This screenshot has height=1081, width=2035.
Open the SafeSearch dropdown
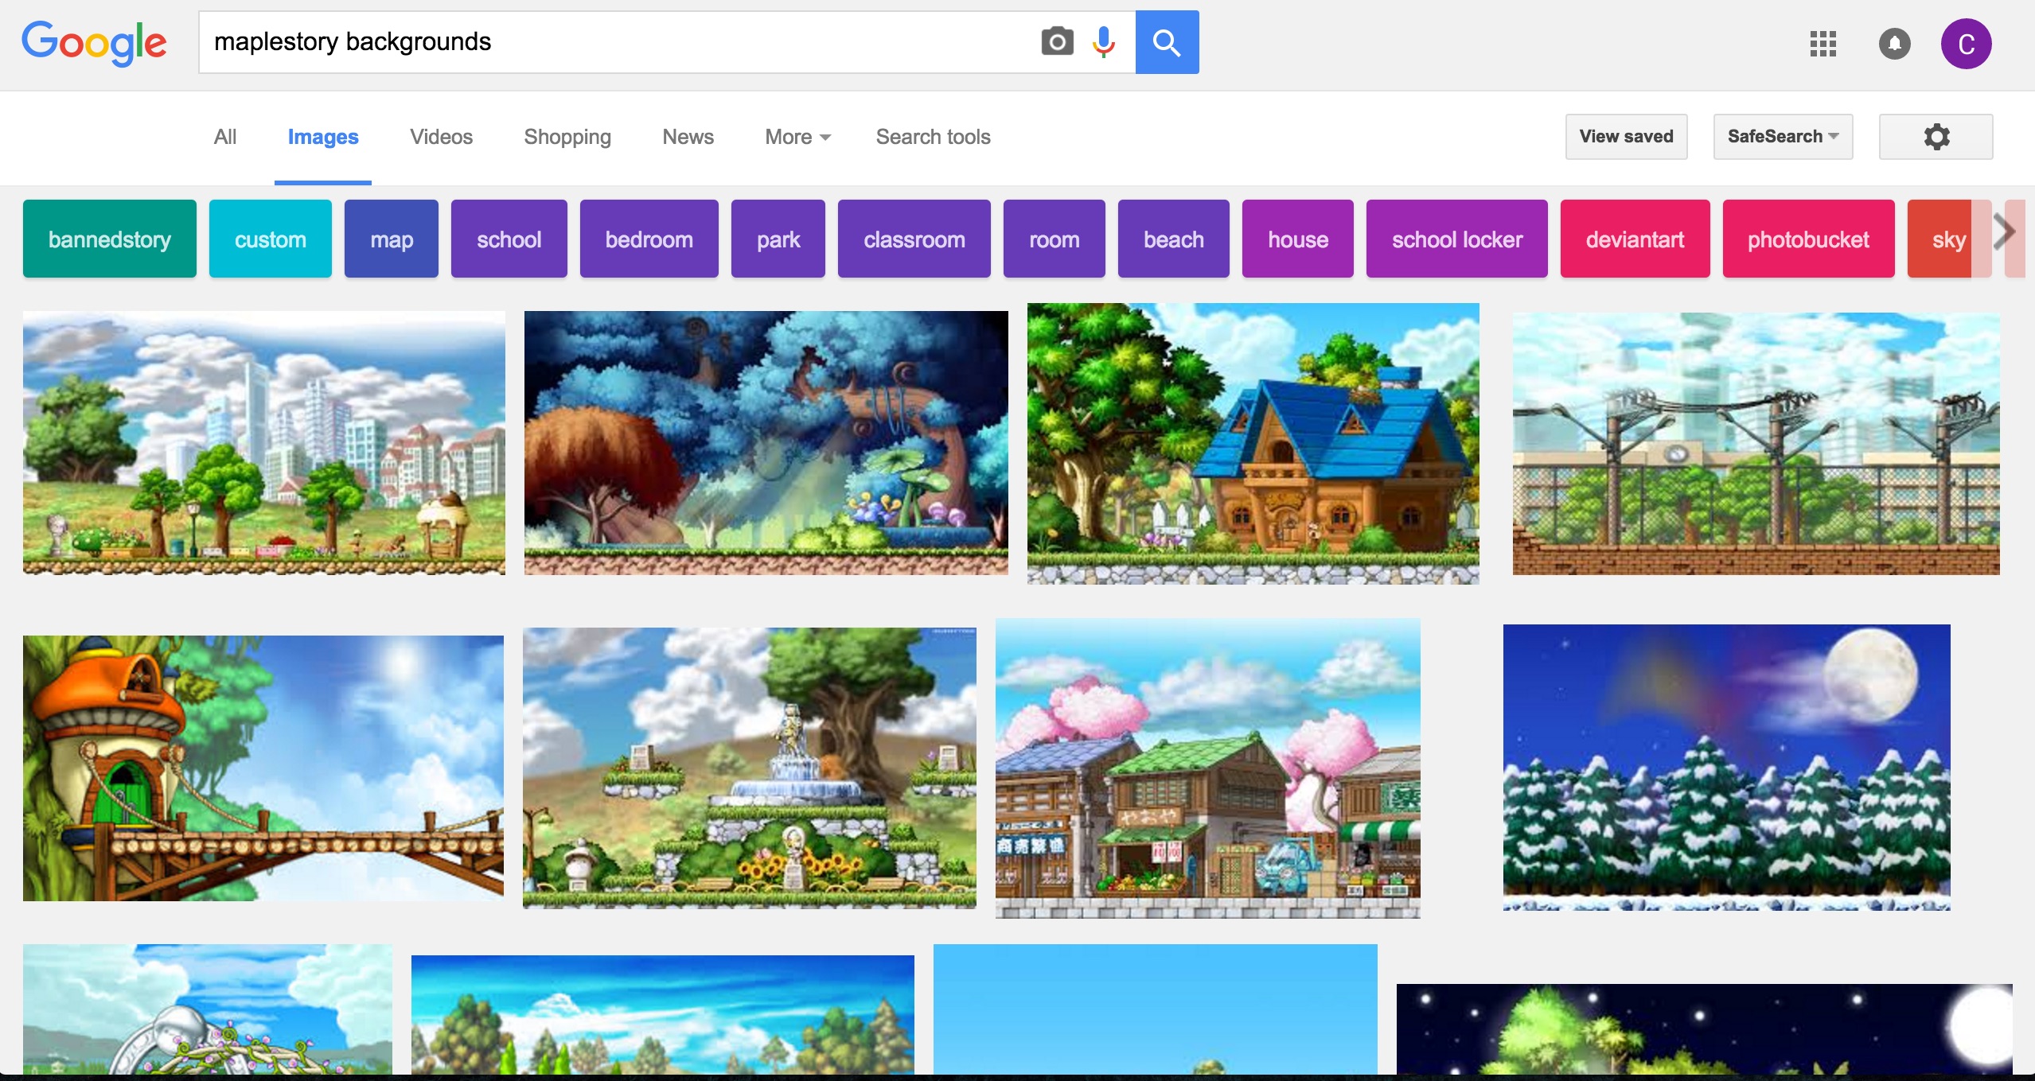(1783, 137)
